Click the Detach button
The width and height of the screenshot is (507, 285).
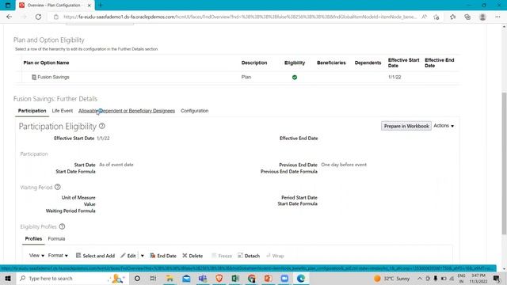point(249,256)
